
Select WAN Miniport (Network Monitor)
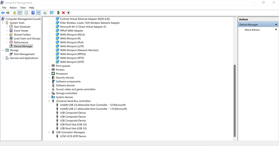click(x=79, y=50)
